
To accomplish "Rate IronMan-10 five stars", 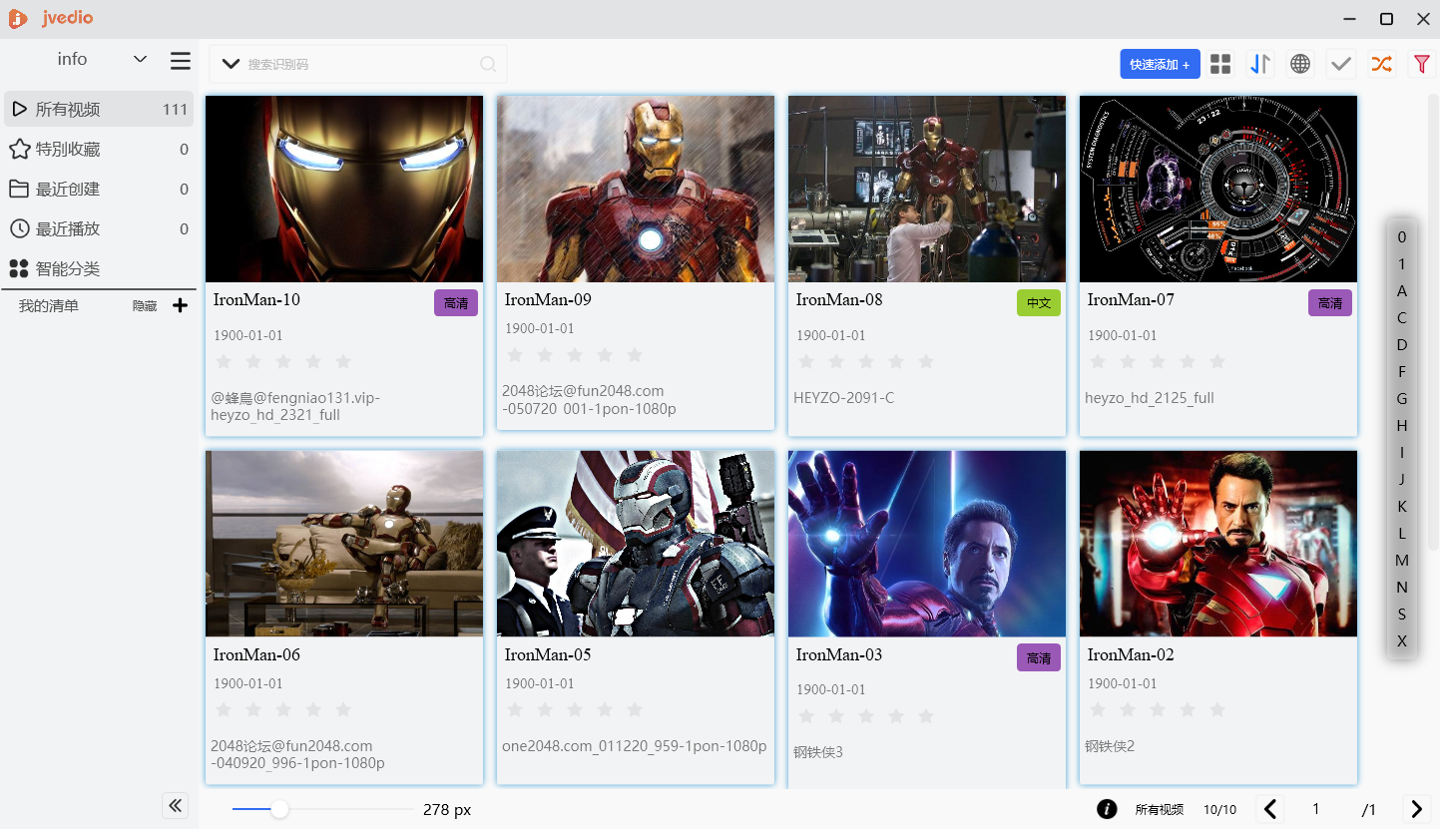I will 343,361.
